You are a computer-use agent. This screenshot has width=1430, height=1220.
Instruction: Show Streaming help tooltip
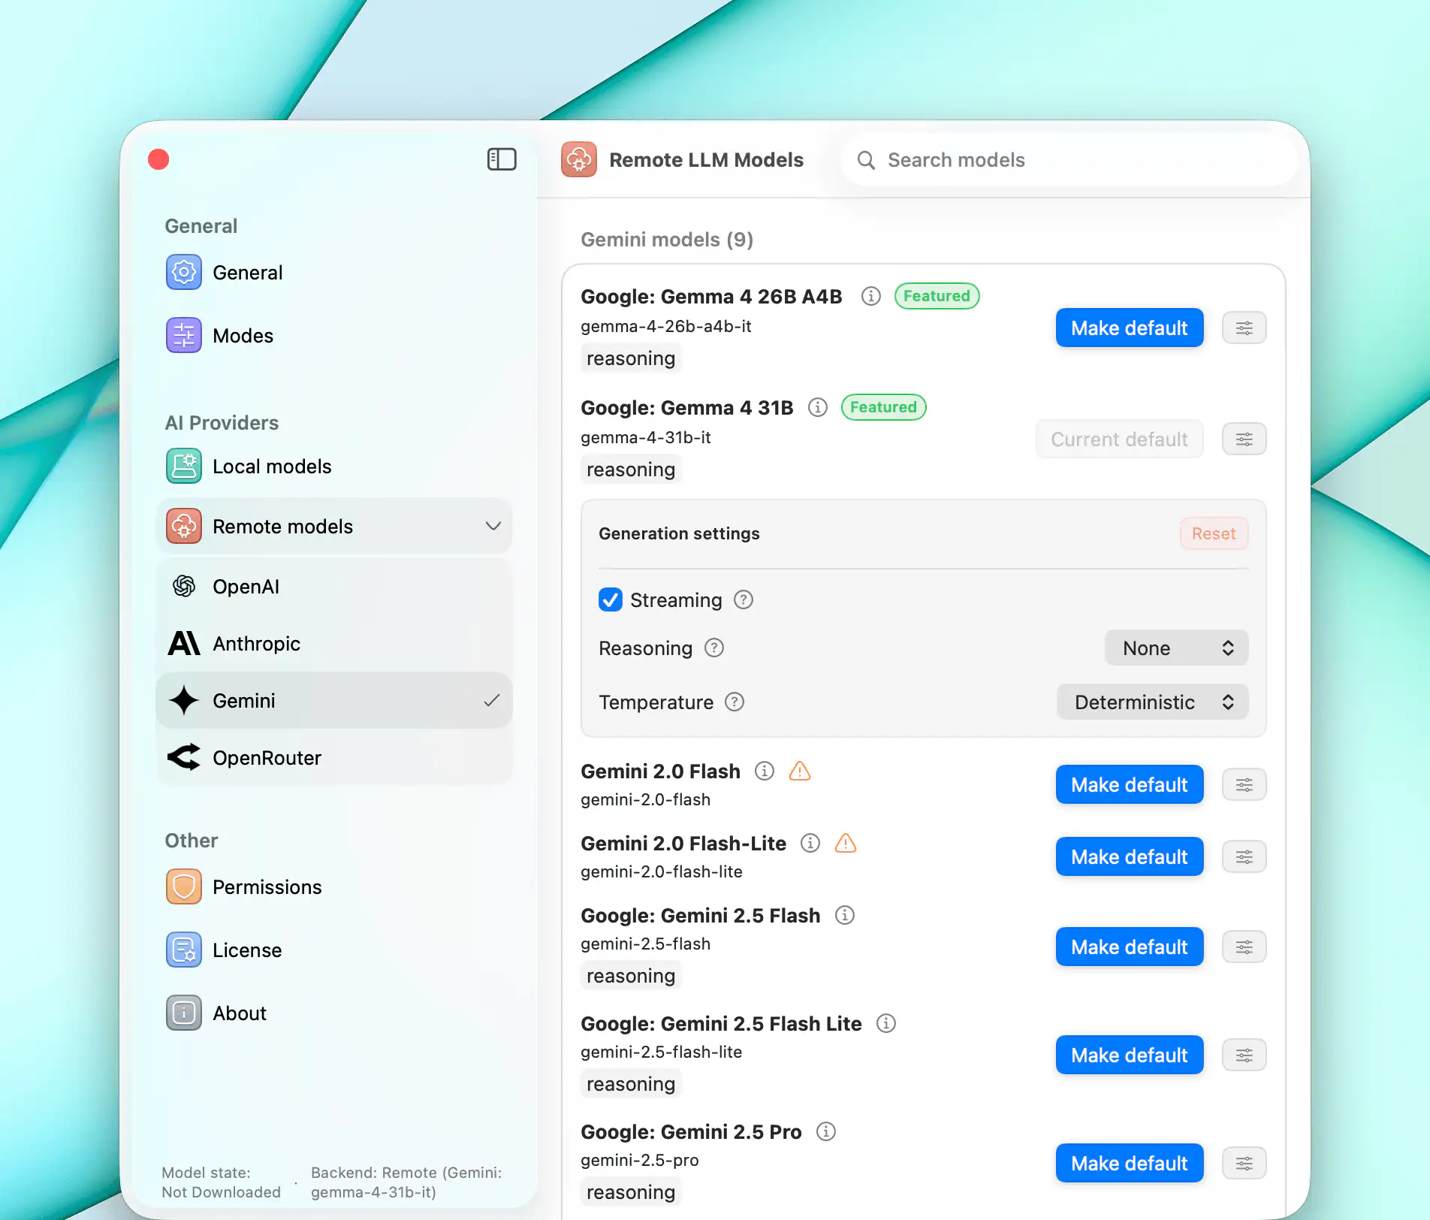[x=744, y=599]
